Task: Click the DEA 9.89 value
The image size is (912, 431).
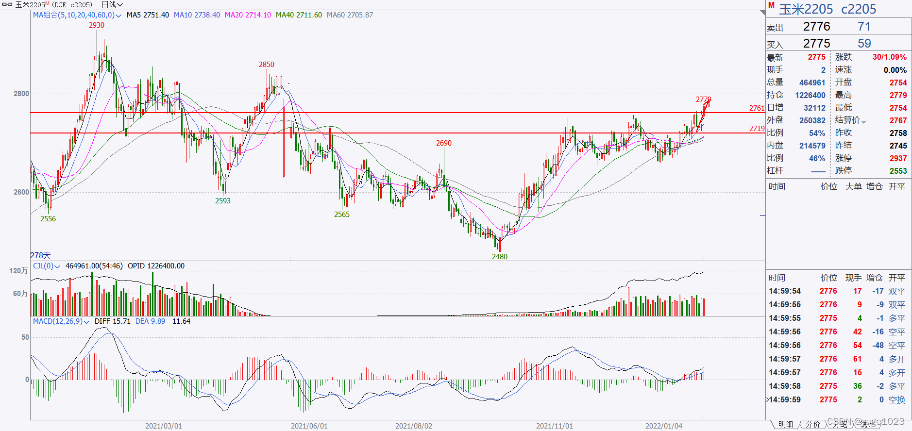Action: click(150, 321)
